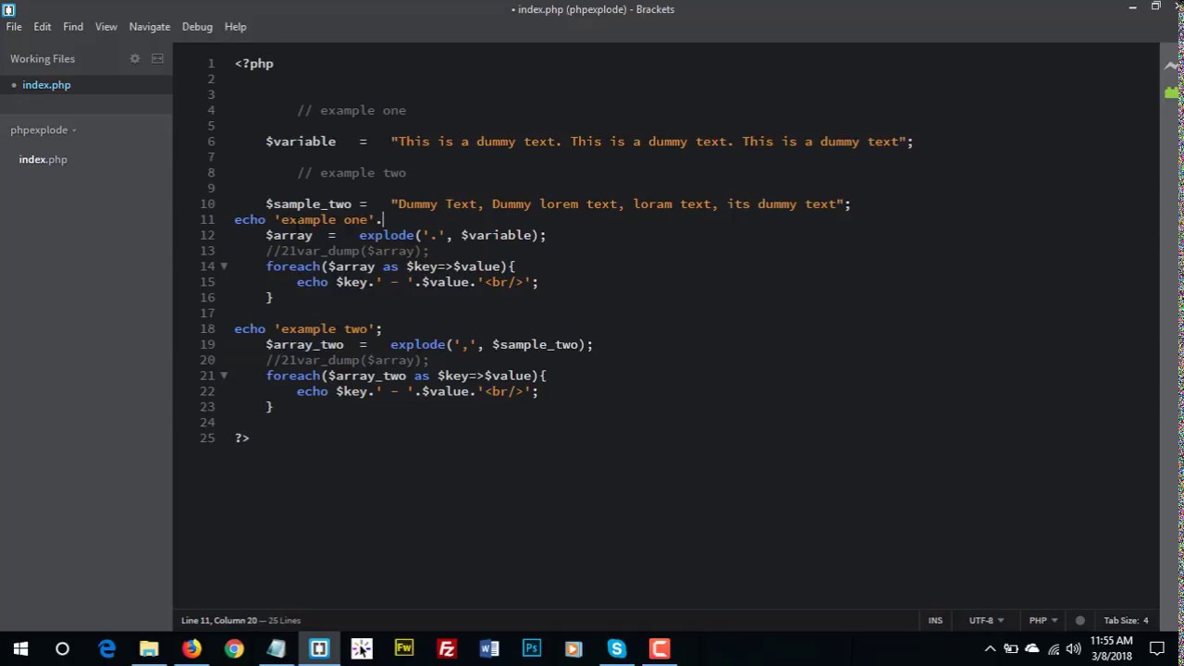Toggle INS insert/overwrite mode
The width and height of the screenshot is (1184, 666).
click(x=935, y=621)
